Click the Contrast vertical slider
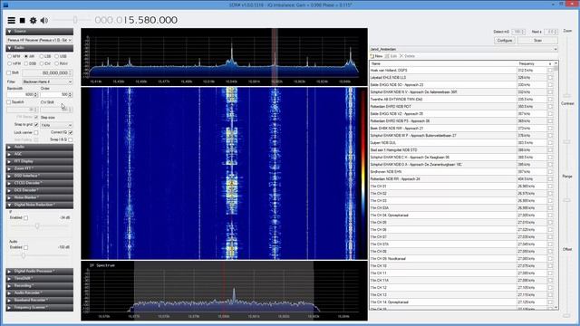Viewport: 580px width, 326px height. coord(567,139)
